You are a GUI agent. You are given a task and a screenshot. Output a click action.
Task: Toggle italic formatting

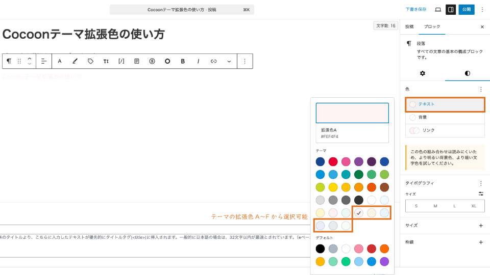(198, 61)
